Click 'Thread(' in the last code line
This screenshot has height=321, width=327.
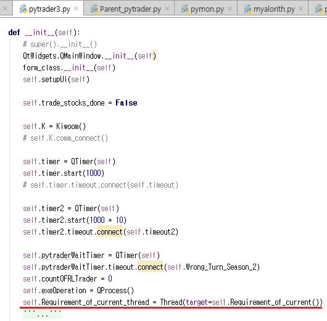click(173, 302)
